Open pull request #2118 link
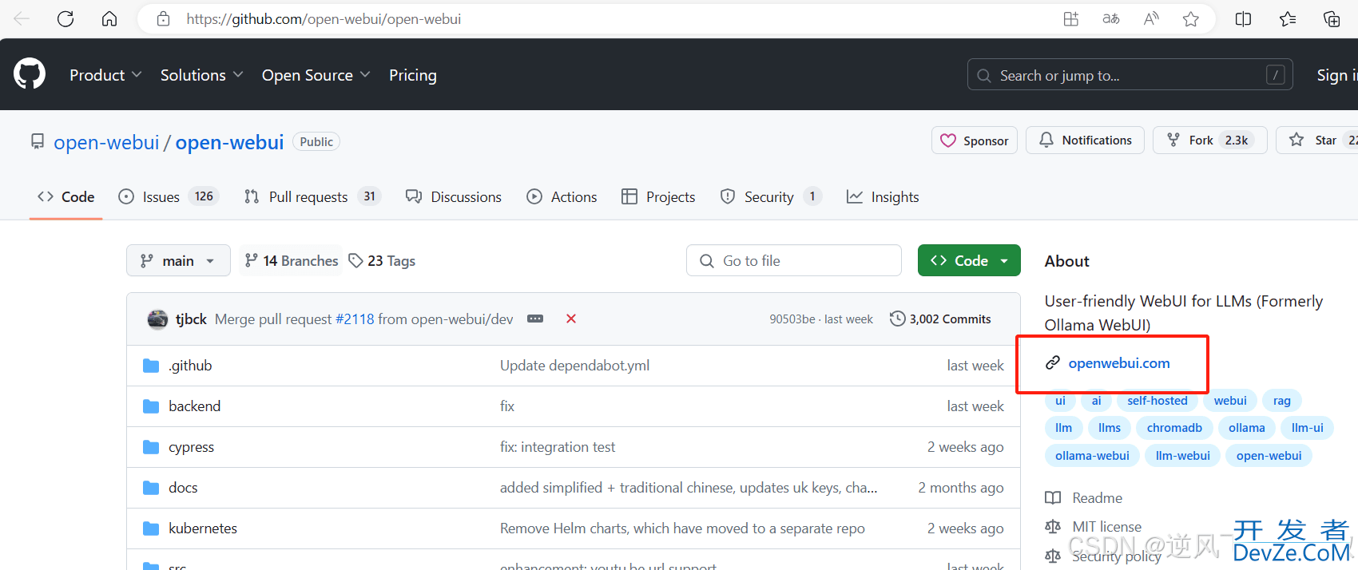This screenshot has height=570, width=1358. click(x=355, y=319)
